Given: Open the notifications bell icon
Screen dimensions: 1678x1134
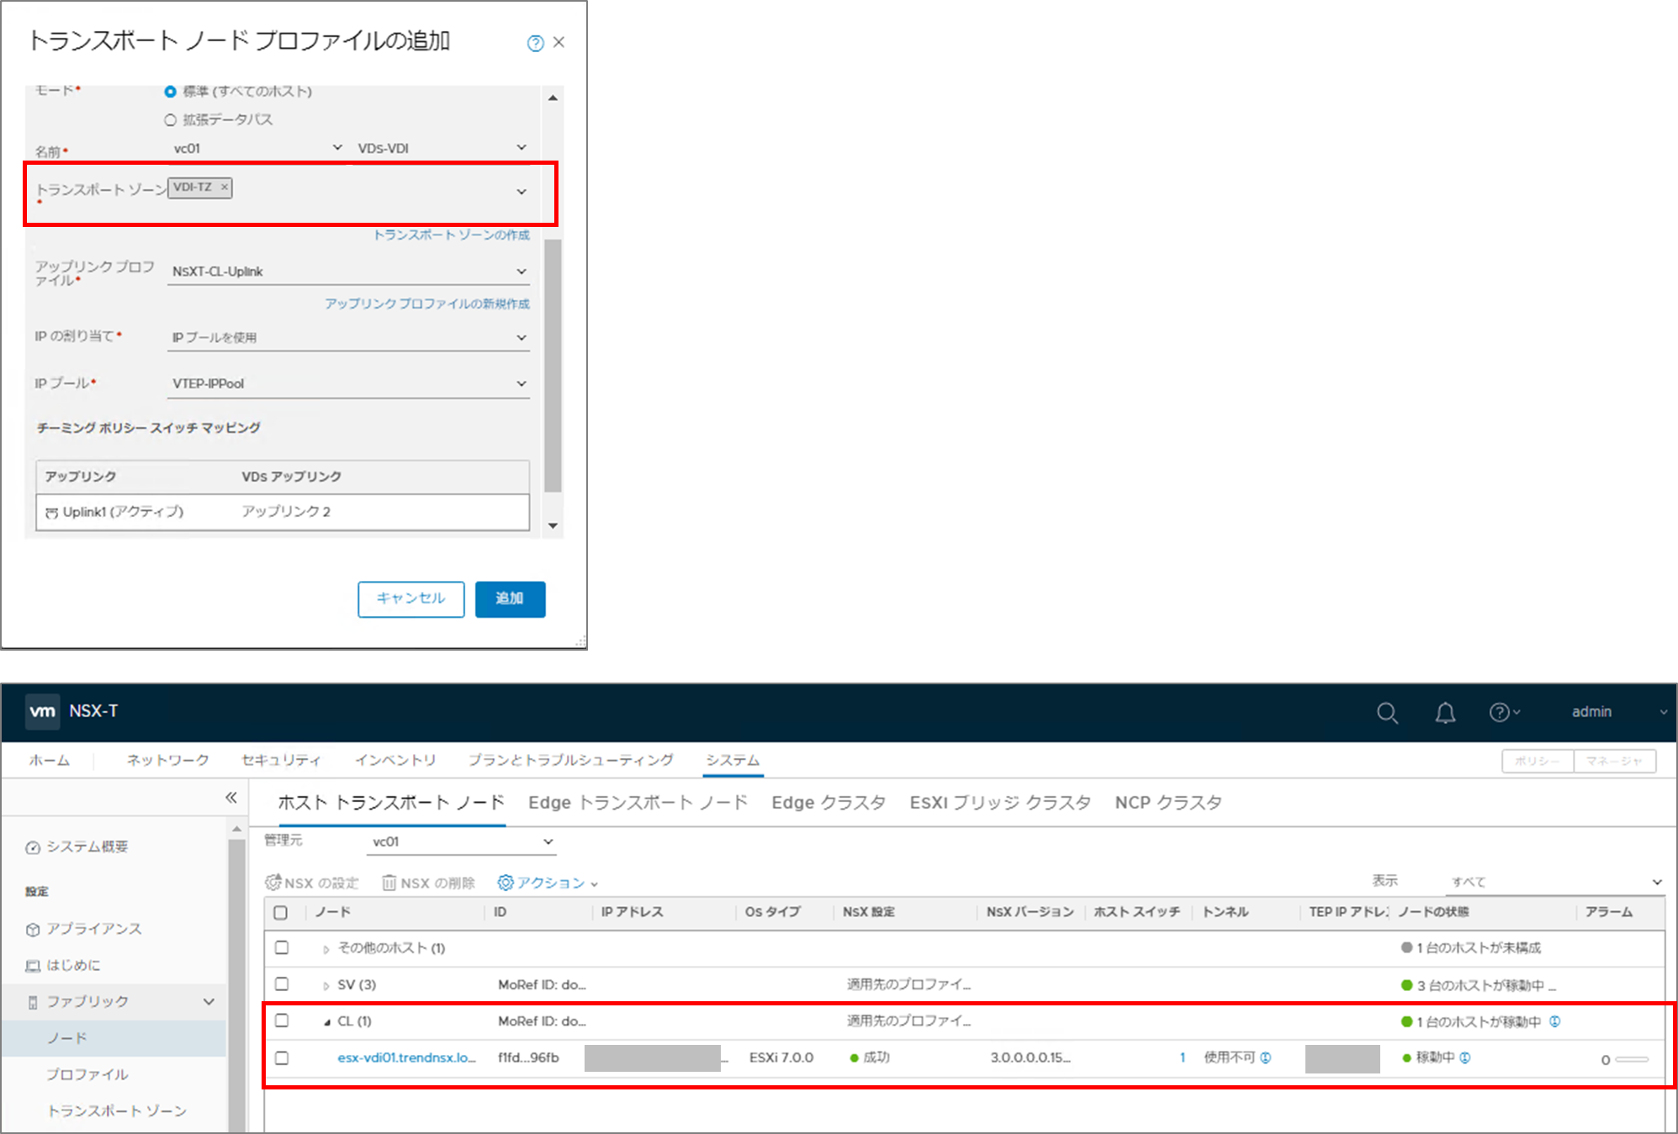Looking at the screenshot, I should tap(1445, 713).
